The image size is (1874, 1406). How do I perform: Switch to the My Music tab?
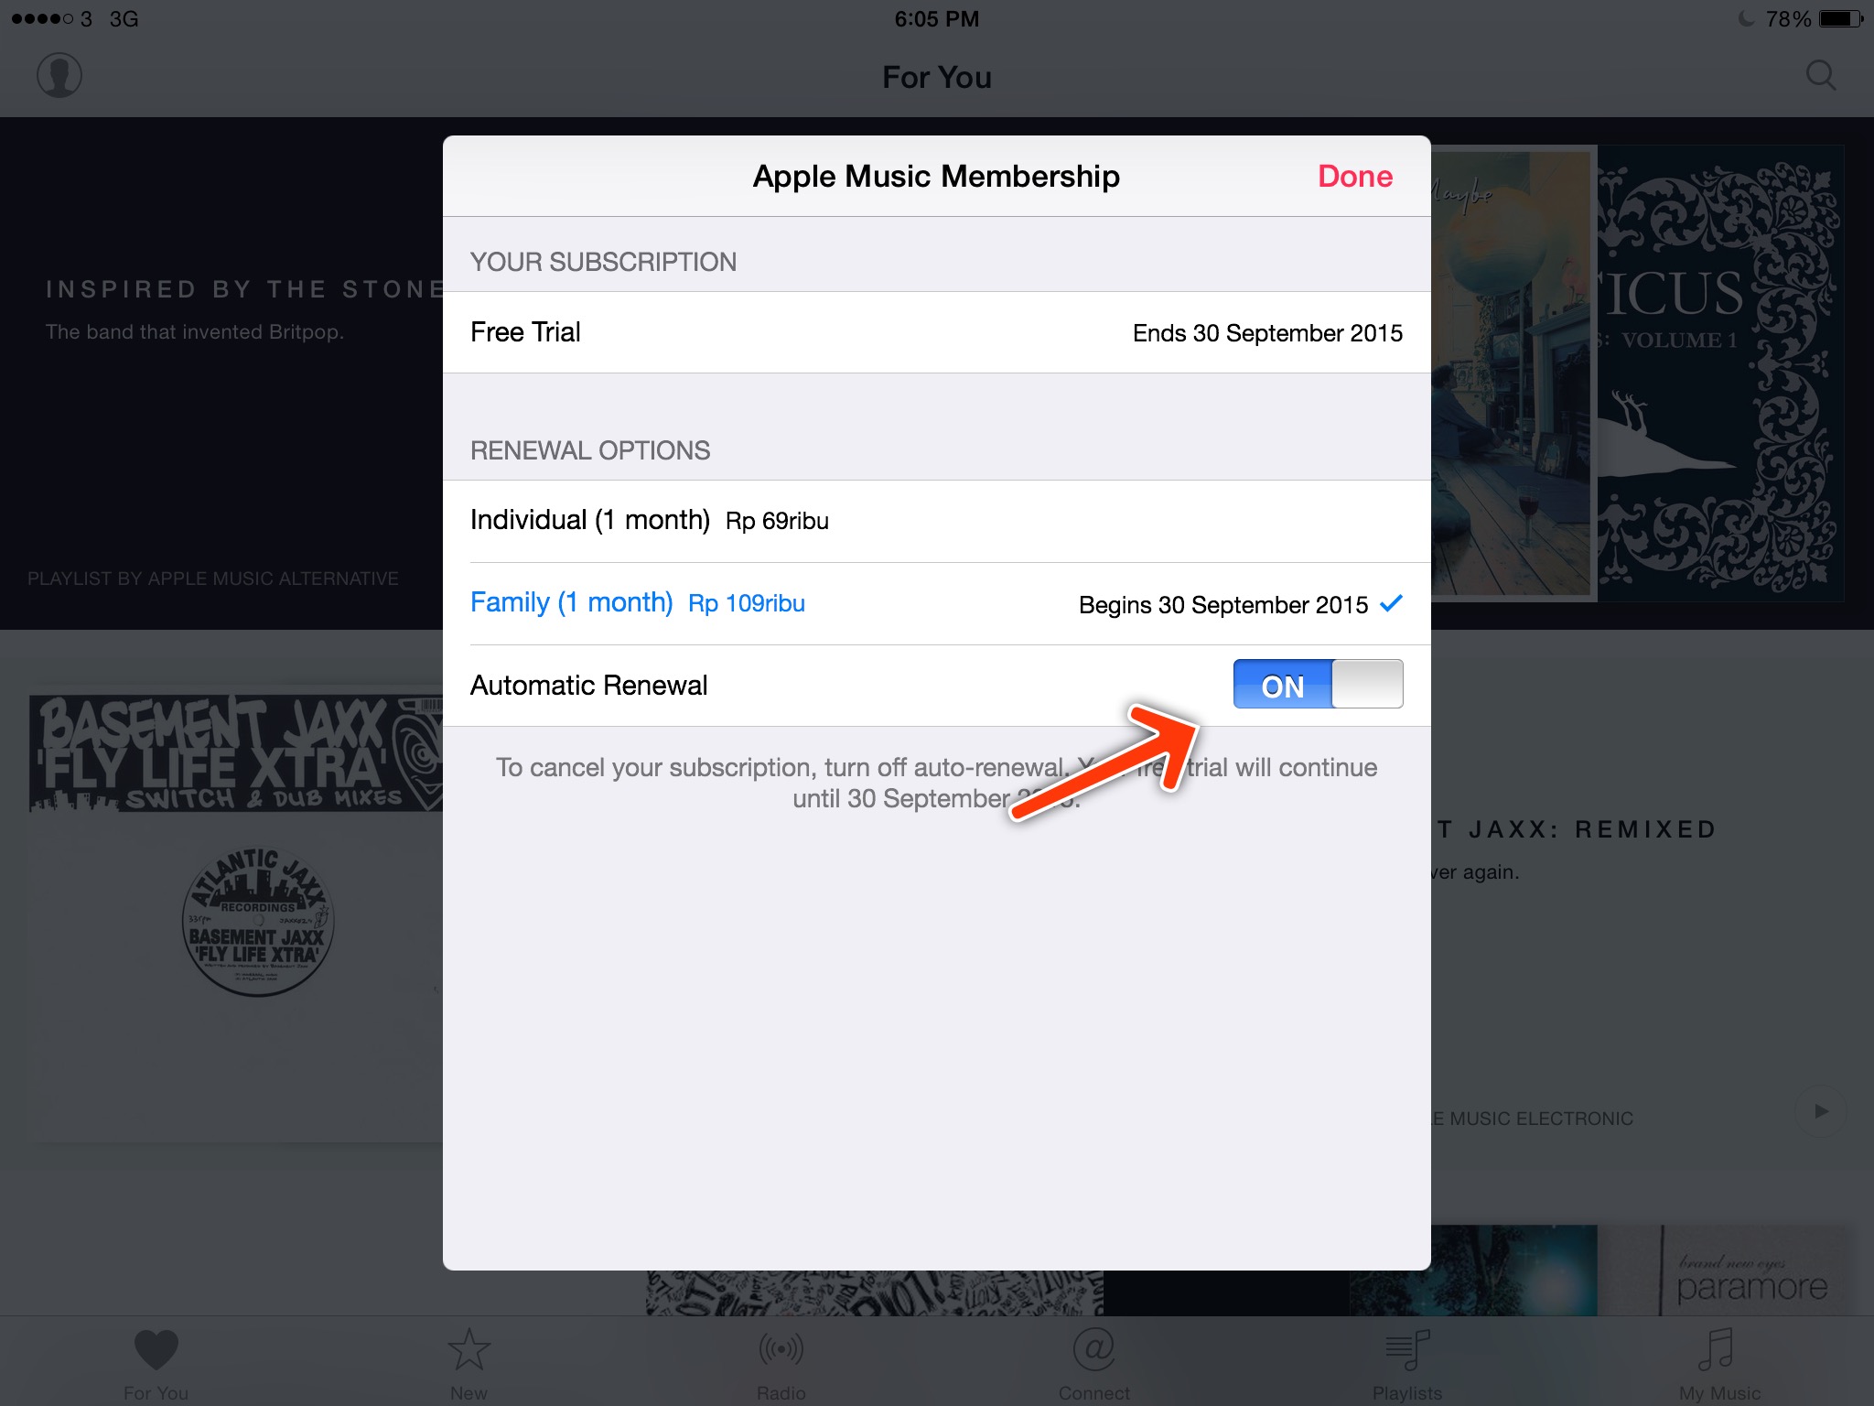[1719, 1364]
